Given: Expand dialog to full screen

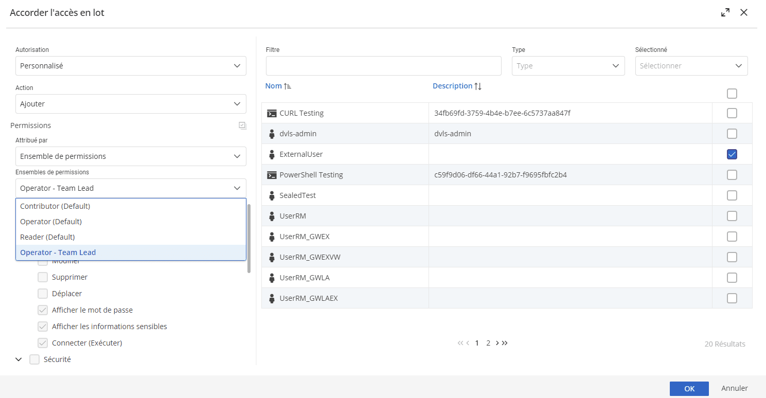Looking at the screenshot, I should click(725, 13).
